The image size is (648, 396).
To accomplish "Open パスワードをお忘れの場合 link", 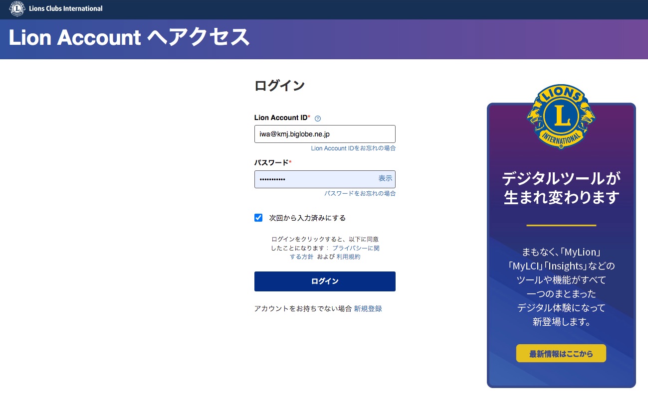I will tap(360, 193).
